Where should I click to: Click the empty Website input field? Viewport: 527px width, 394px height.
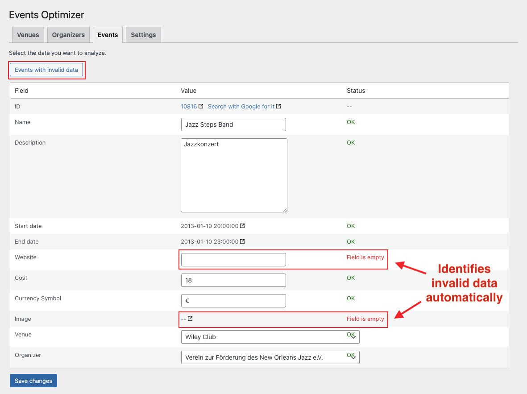(233, 259)
